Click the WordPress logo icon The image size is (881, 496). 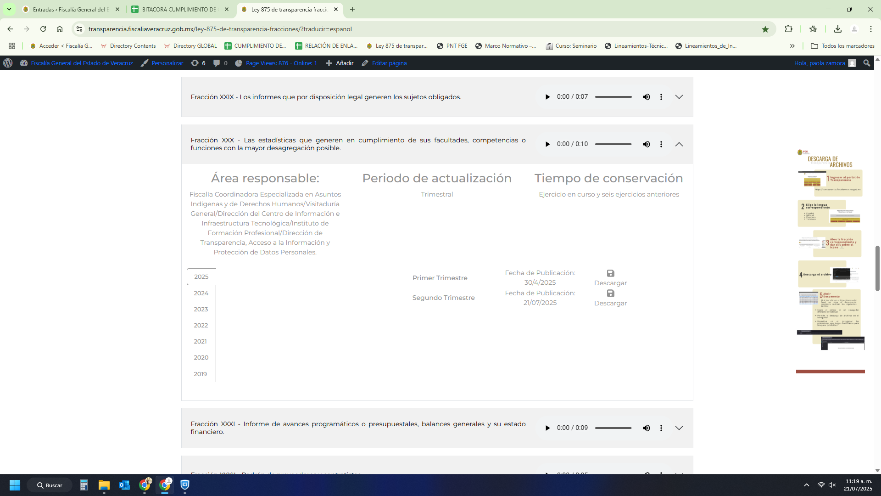tap(8, 63)
